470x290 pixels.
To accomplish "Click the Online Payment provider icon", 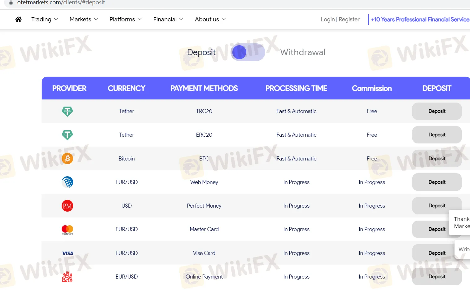I will (x=67, y=277).
